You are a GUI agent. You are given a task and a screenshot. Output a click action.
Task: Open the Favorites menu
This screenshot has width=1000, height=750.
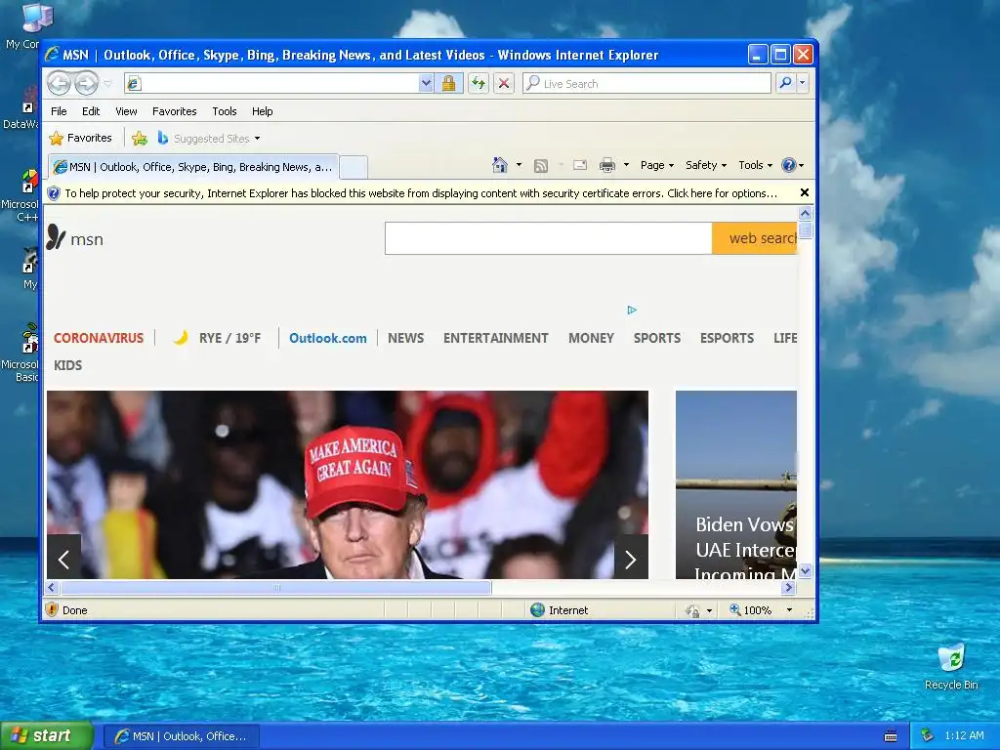[x=174, y=111]
